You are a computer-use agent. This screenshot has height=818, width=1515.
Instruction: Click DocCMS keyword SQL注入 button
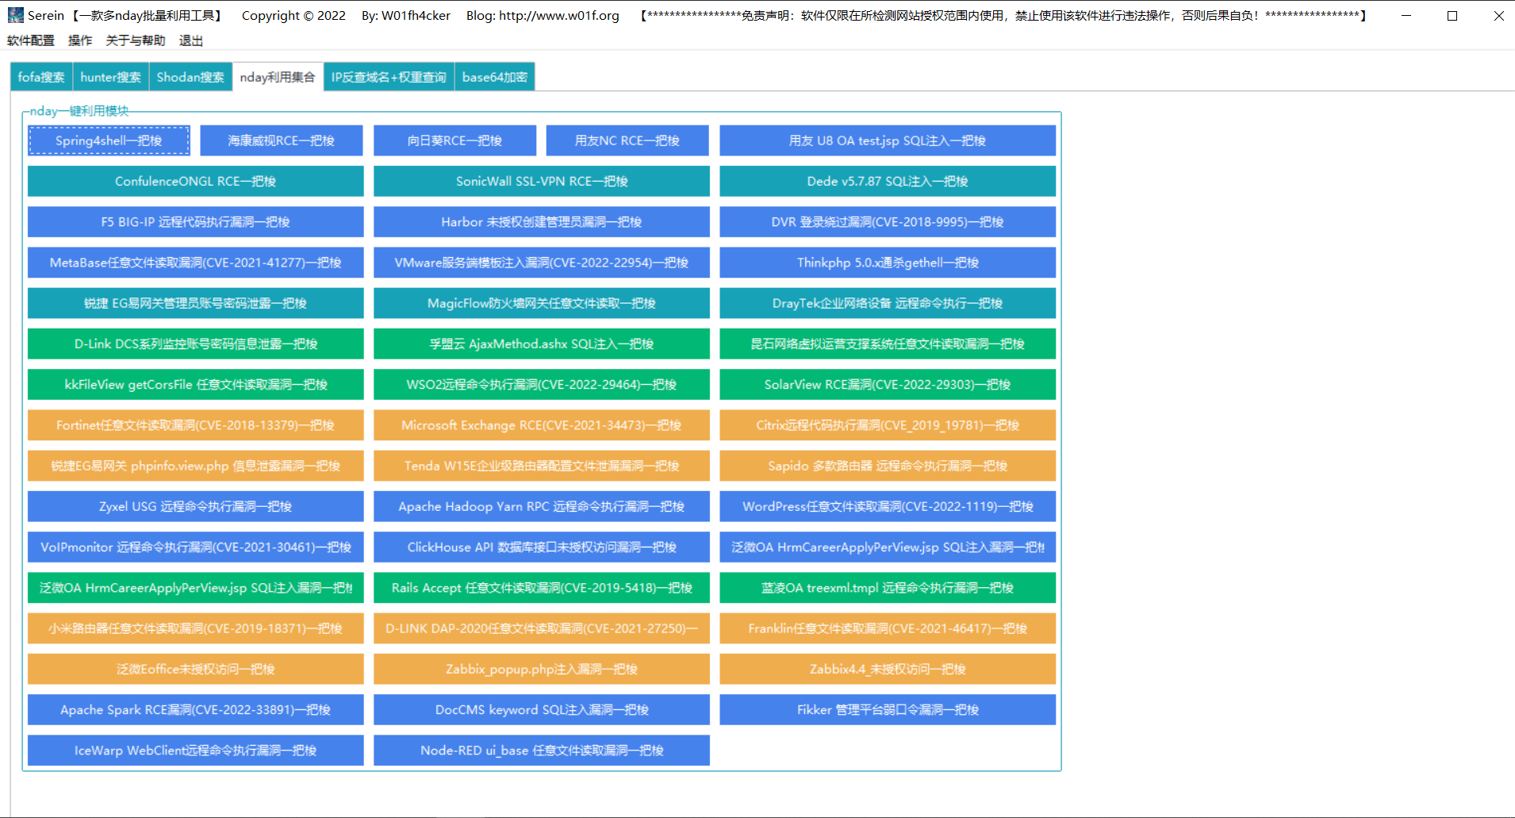(x=542, y=709)
